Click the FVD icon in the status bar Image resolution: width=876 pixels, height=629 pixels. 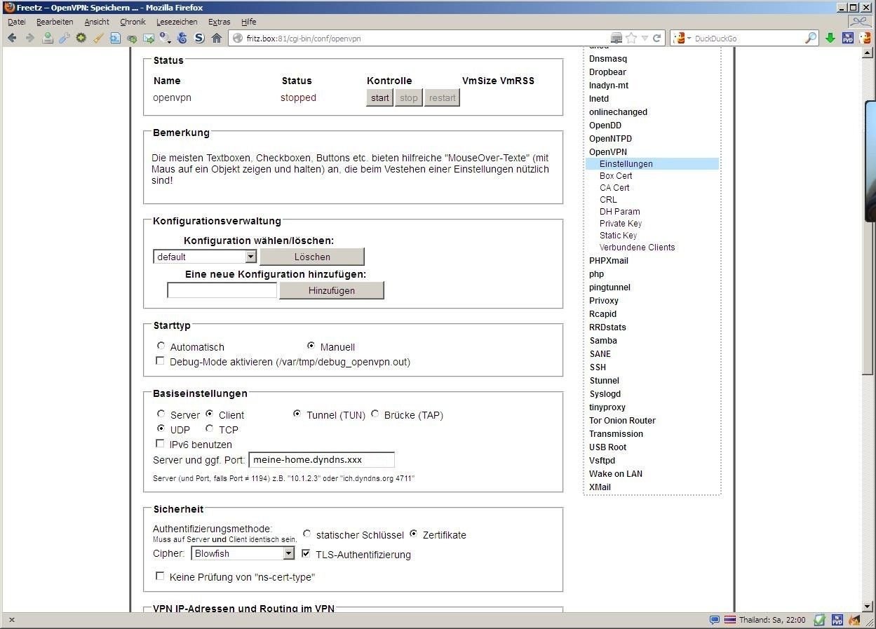tap(837, 620)
